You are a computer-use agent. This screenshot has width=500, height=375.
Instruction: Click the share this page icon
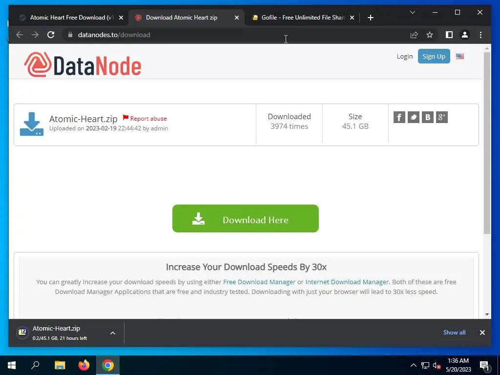tap(414, 35)
